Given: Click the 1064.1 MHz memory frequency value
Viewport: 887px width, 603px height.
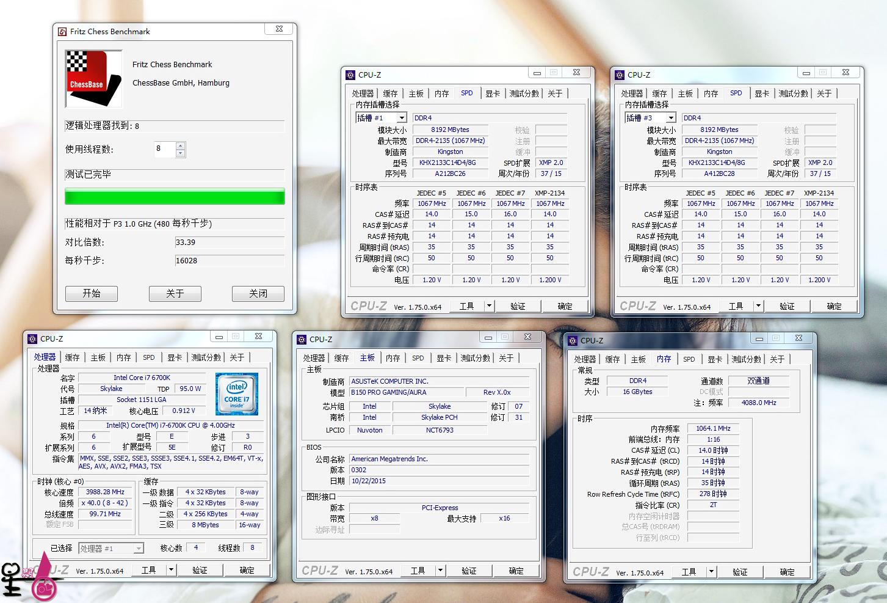Looking at the screenshot, I should pos(713,428).
